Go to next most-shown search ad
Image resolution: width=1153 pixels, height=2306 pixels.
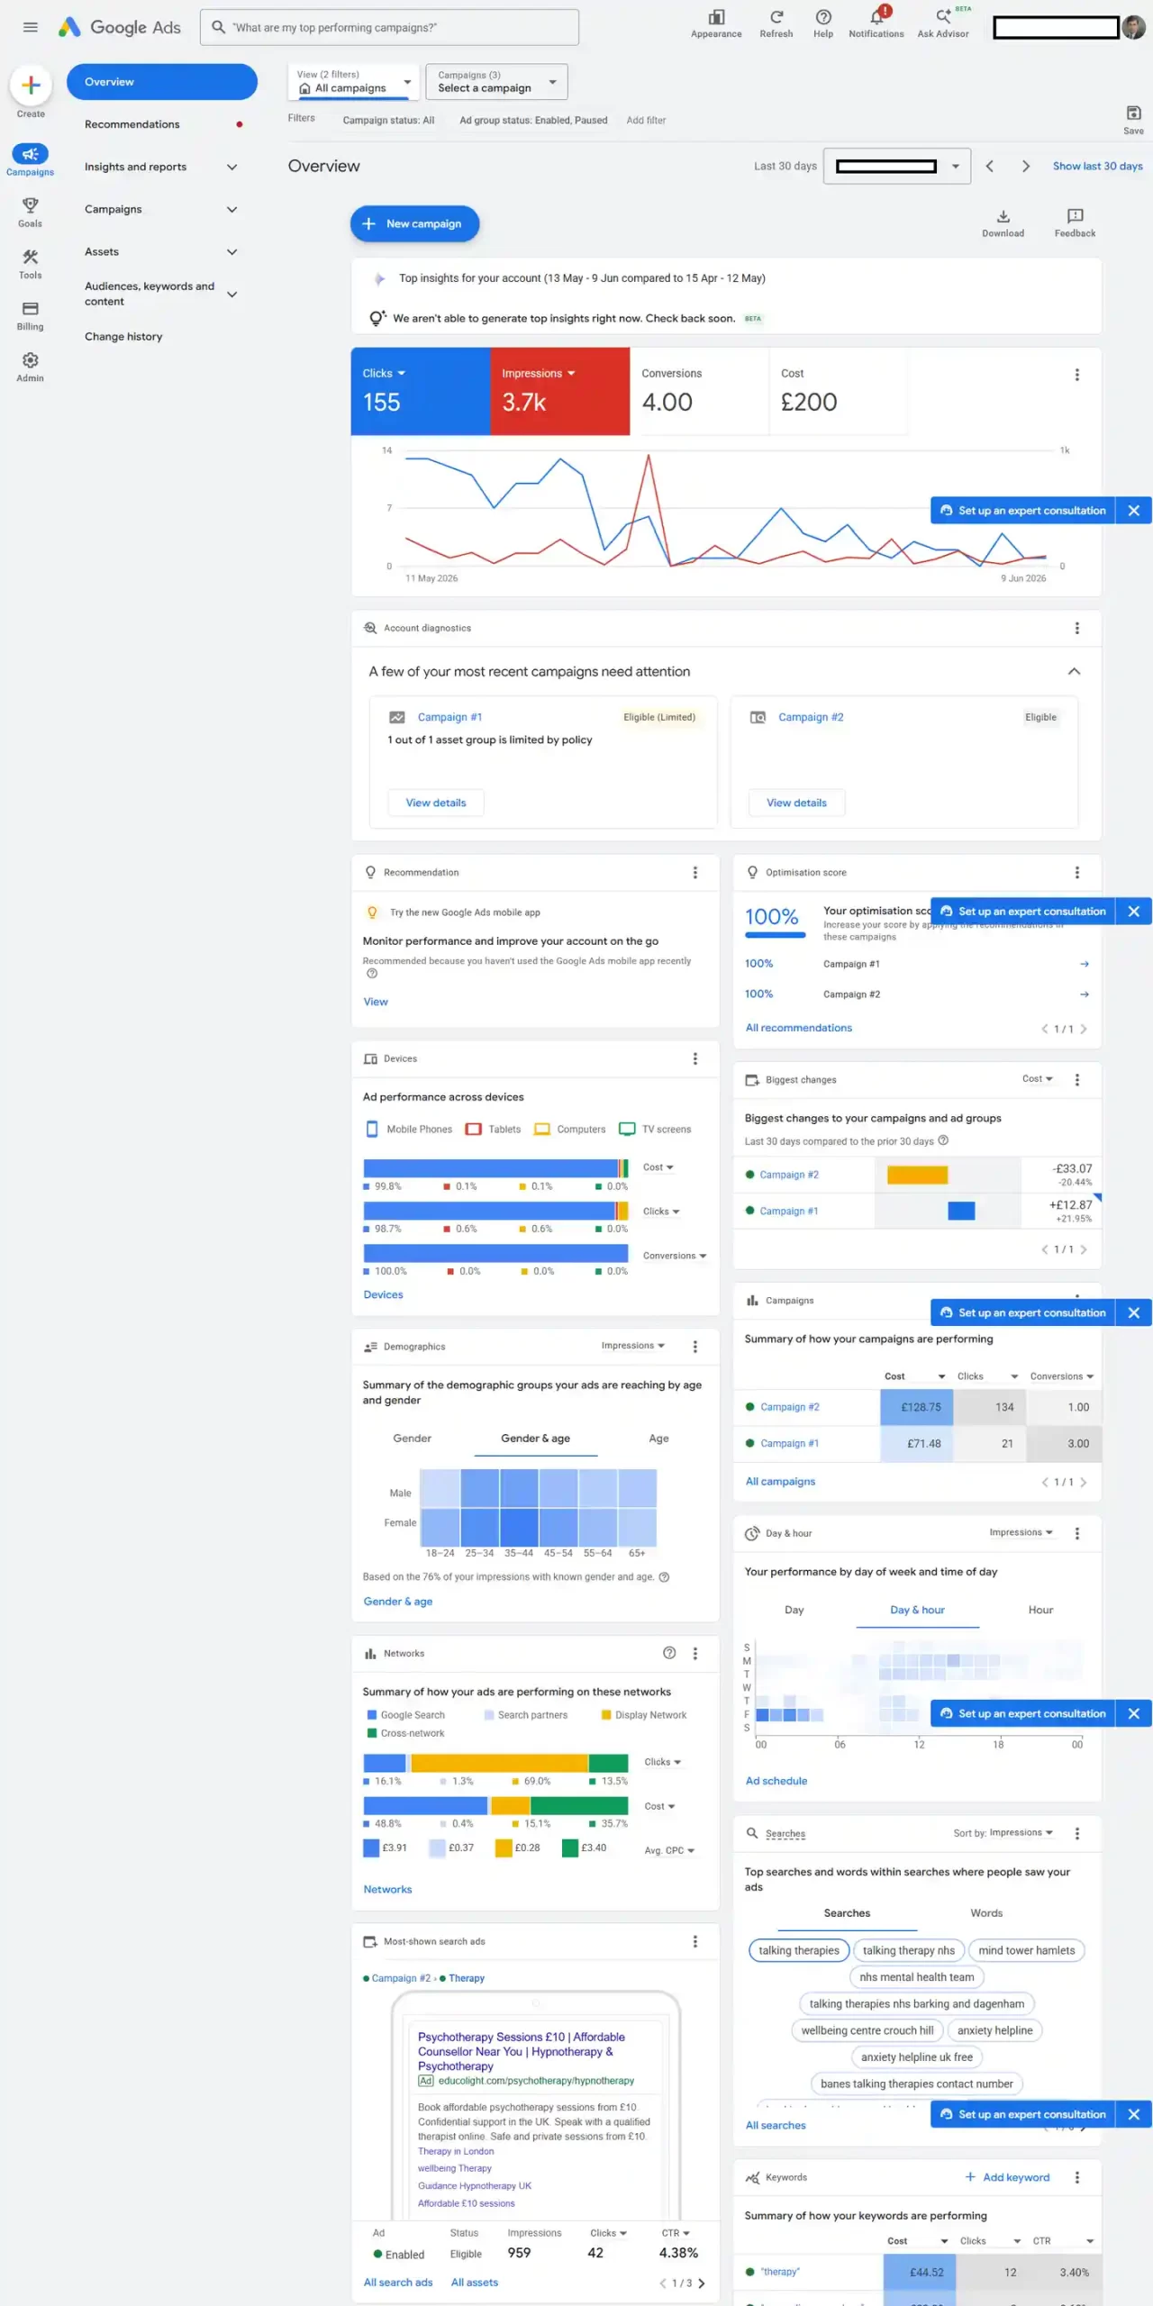(701, 2283)
